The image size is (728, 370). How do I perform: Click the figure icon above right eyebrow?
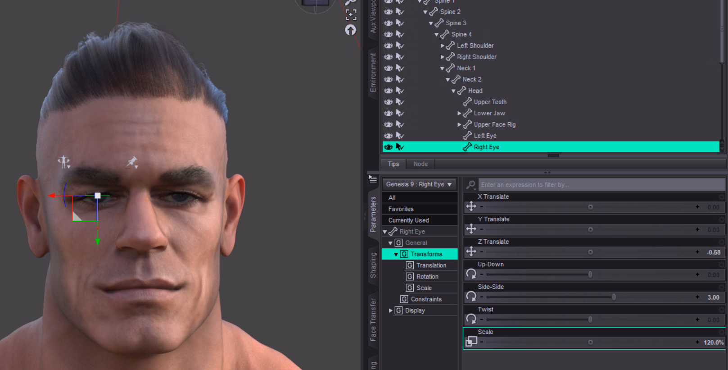(63, 161)
